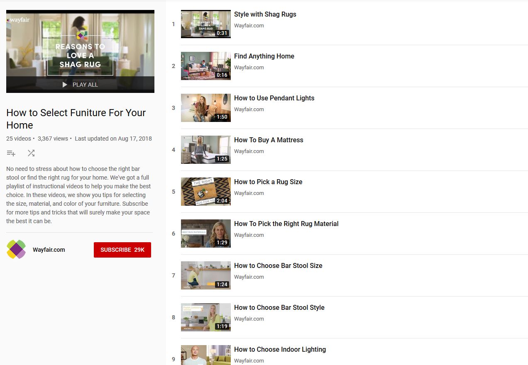The width and height of the screenshot is (528, 365).
Task: Open Style with Shag Rugs thumbnail
Action: point(205,24)
